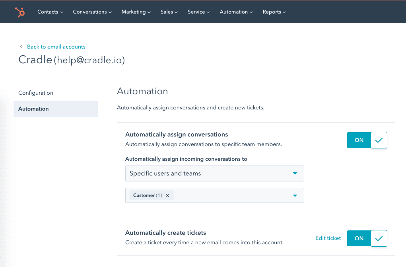Screen dimensions: 406x267
Task: Toggle Automatically assign conversations ON switch
Action: click(x=359, y=140)
